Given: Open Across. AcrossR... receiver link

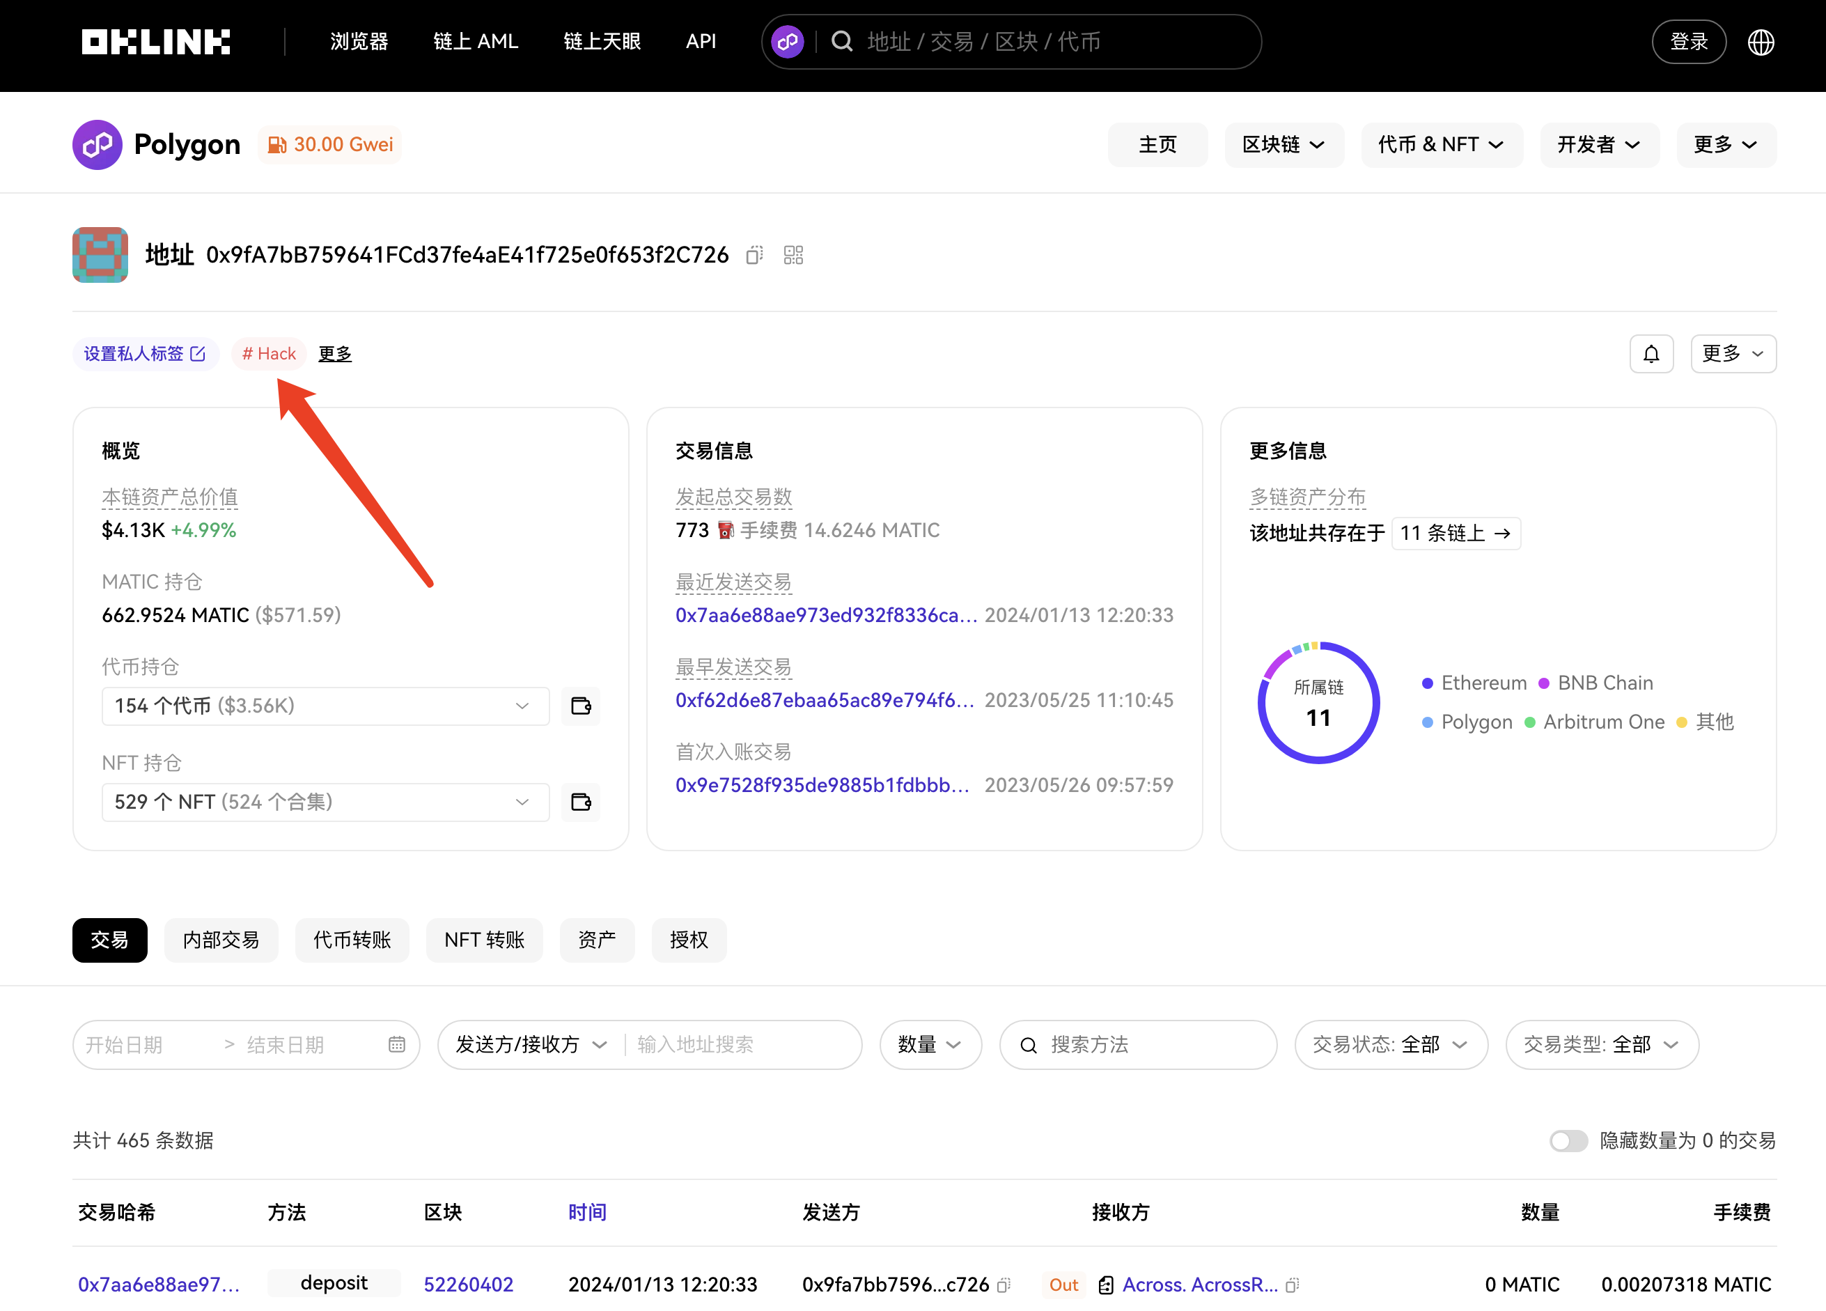Looking at the screenshot, I should (x=1200, y=1285).
